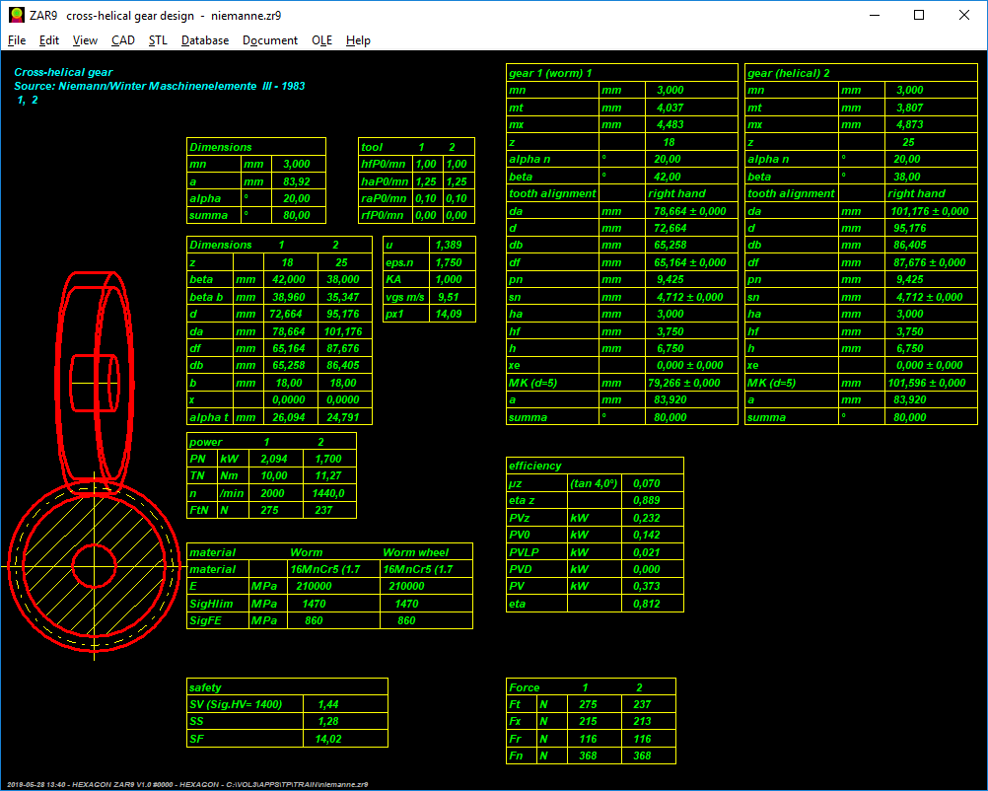Minimize the ZAR9 window
988x791 pixels.
coord(874,15)
